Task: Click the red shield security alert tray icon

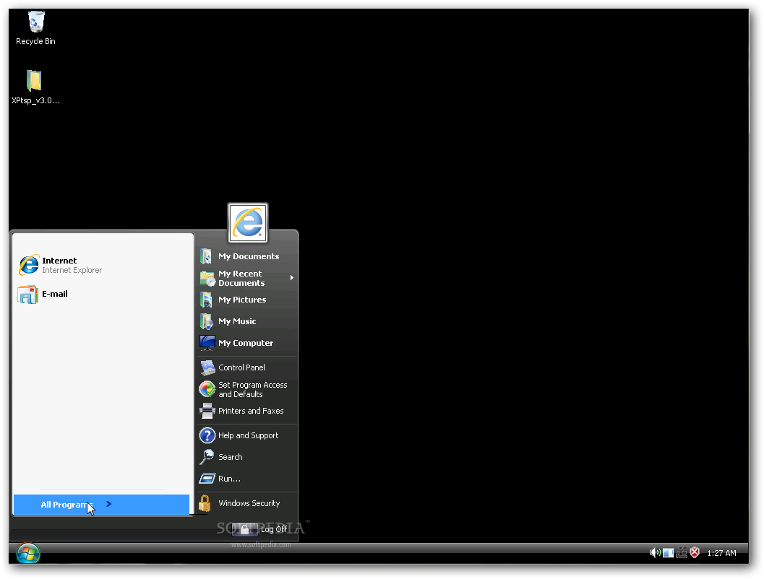Action: [x=695, y=553]
